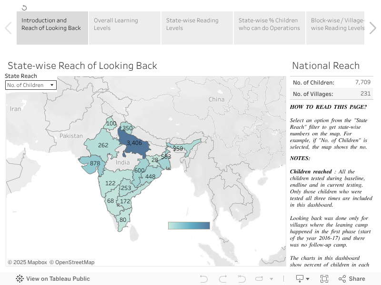
Task: Click the state labeled 350 on map
Action: point(127,128)
